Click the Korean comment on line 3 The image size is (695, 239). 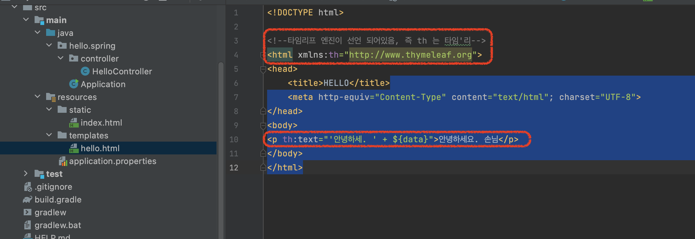pos(376,41)
